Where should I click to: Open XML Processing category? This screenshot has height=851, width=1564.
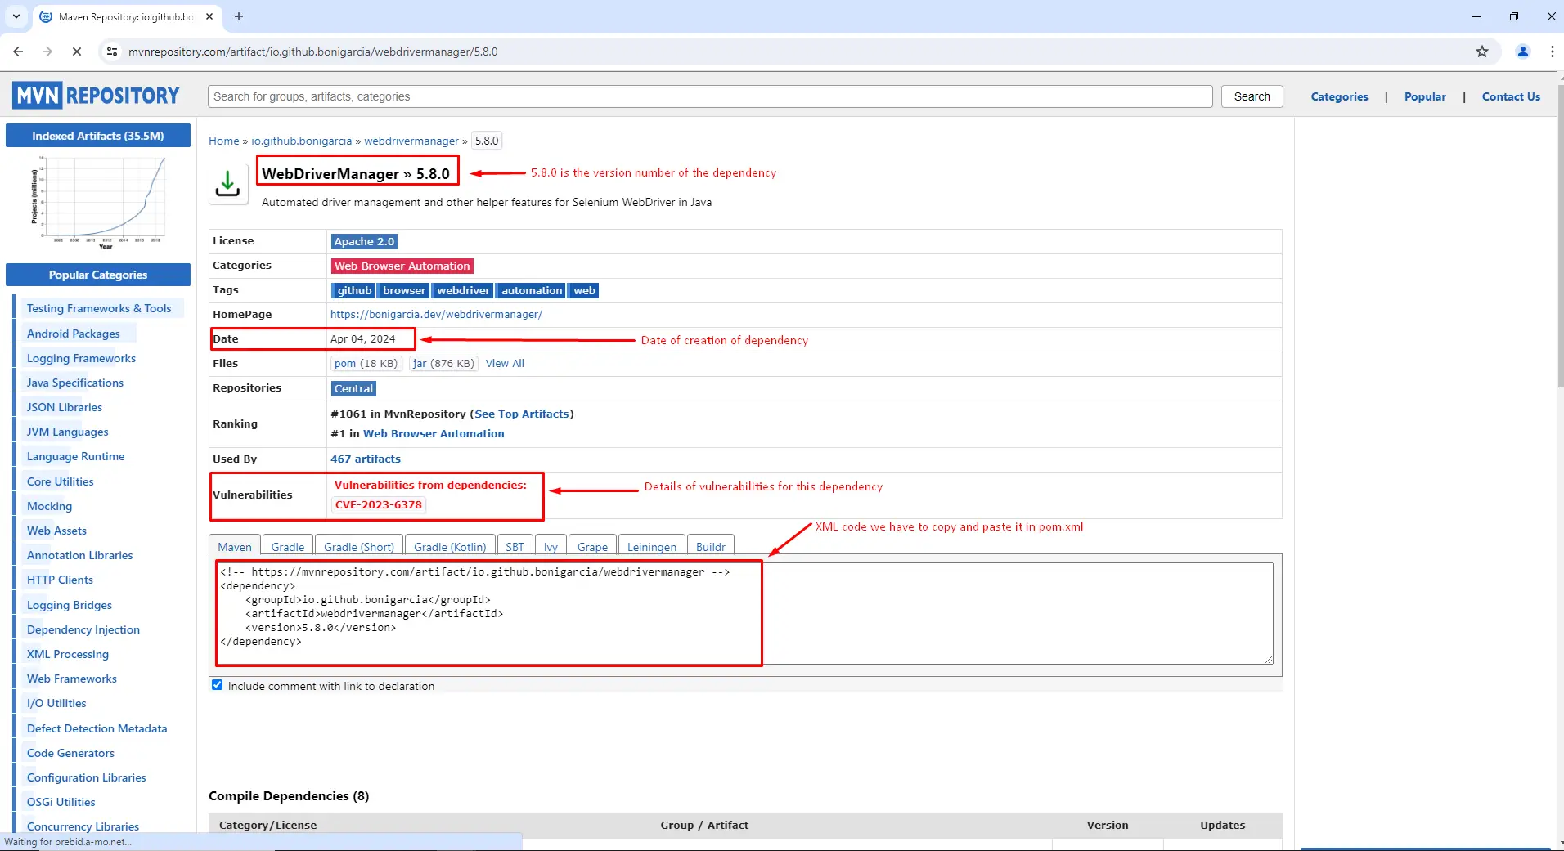click(x=68, y=654)
